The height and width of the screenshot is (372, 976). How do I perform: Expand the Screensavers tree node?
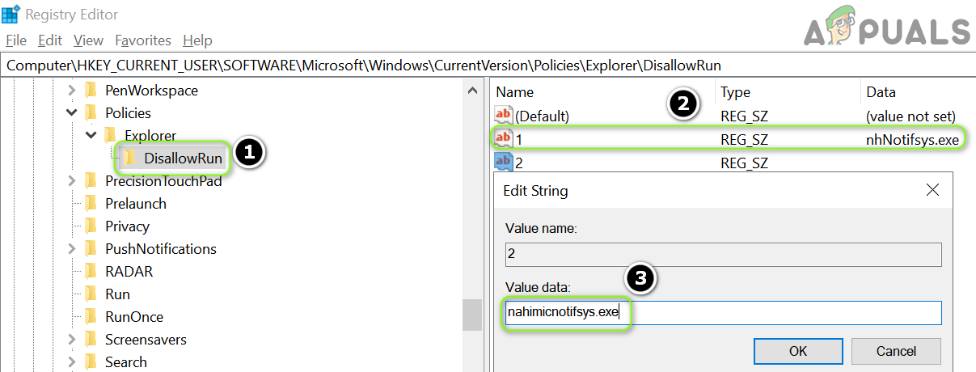pyautogui.click(x=72, y=340)
